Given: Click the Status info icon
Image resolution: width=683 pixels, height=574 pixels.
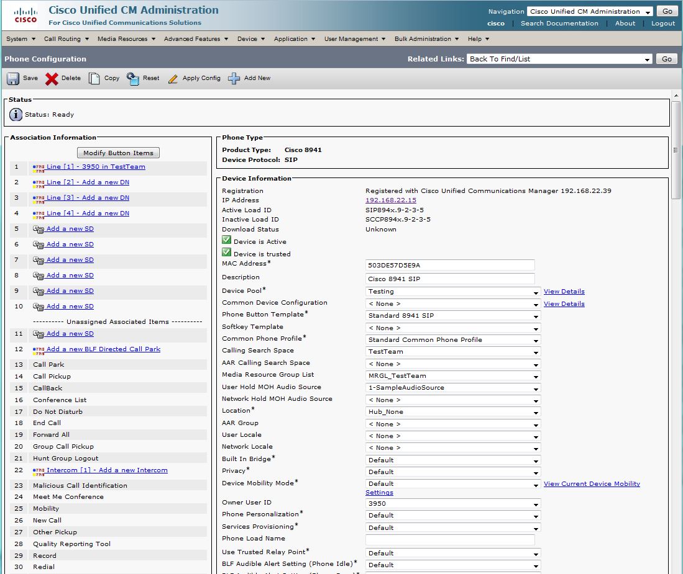Looking at the screenshot, I should 16,114.
